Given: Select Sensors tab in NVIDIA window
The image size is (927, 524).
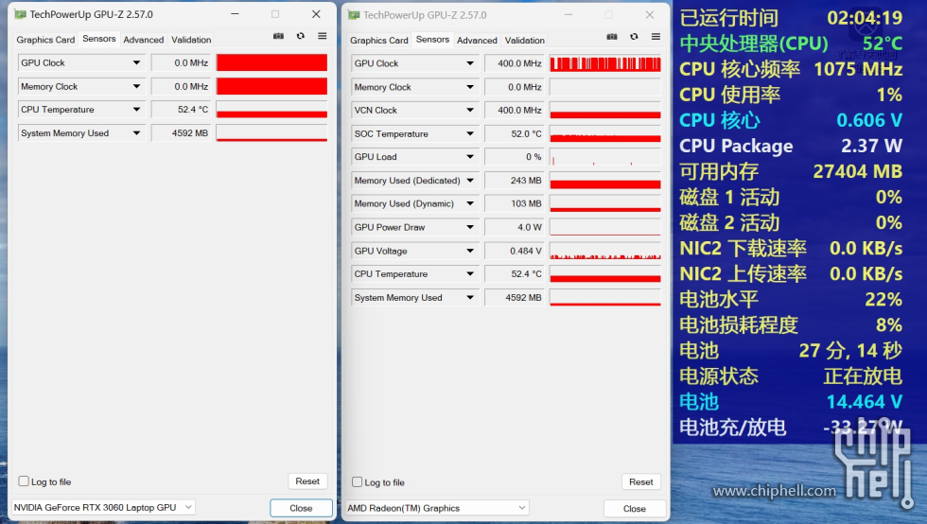Looking at the screenshot, I should [98, 39].
